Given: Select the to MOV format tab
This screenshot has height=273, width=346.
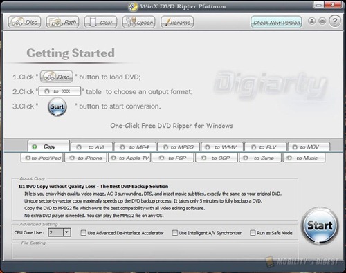Looking at the screenshot, I should point(309,147).
